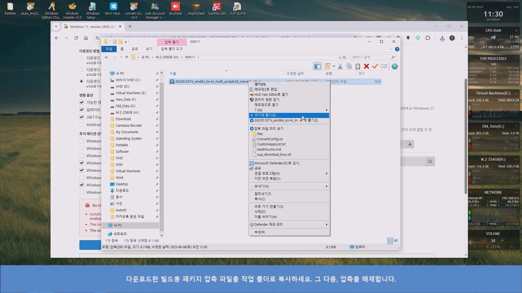
Task: Select first download method radio button
Action: point(81,58)
